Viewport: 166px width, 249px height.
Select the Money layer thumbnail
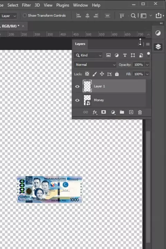(87, 100)
